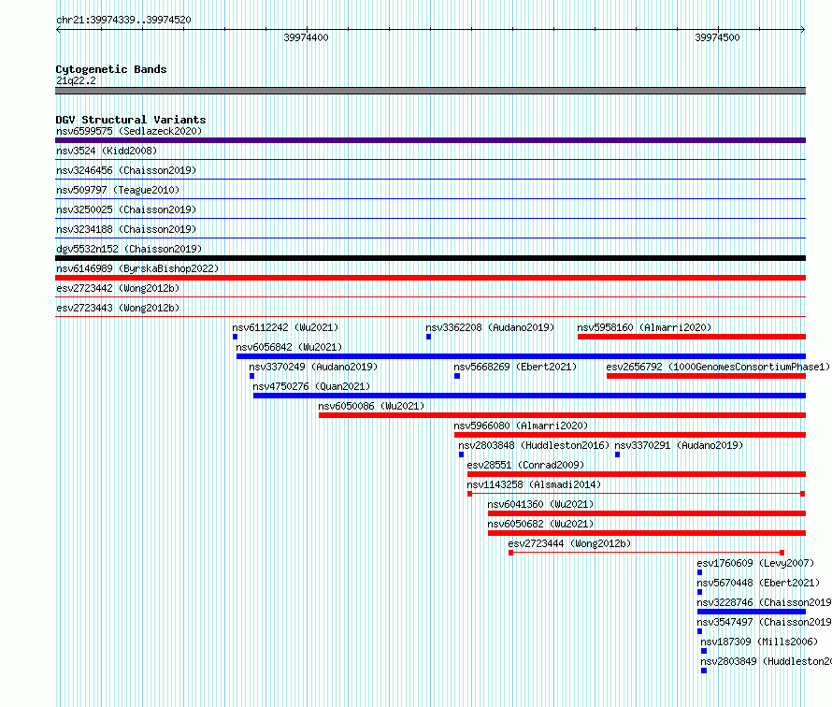Click the esv2723444 (Wong2012b) label

[x=569, y=543]
